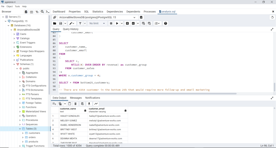276x148 pixels.
Task: Click the Open File folder icon
Action: pos(55,23)
